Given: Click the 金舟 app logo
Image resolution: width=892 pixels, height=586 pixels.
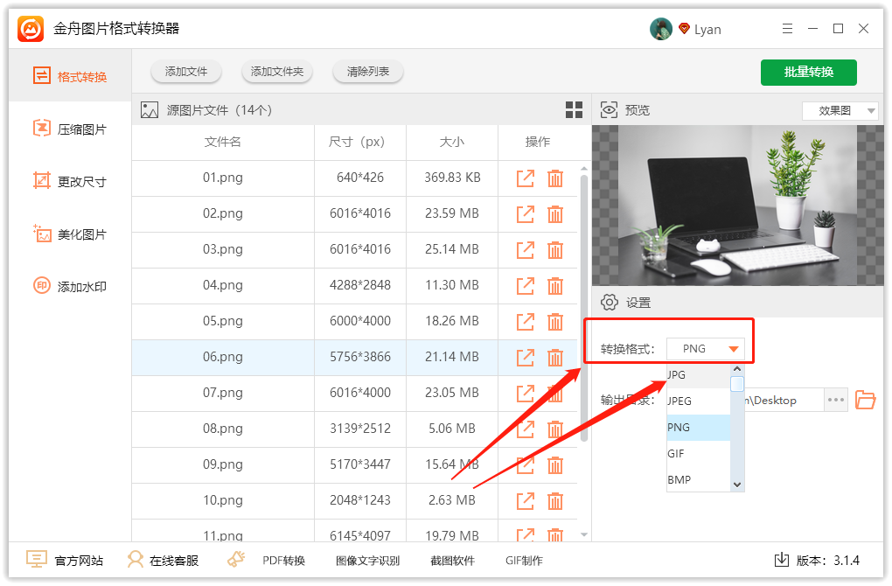Looking at the screenshot, I should click(31, 29).
